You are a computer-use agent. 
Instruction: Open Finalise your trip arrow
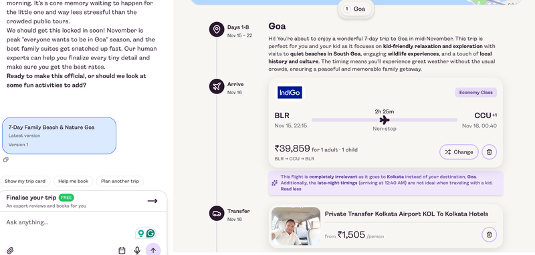[152, 201]
